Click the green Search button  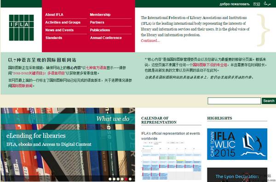pos(269,101)
